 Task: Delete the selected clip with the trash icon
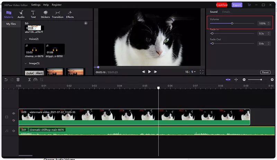[18, 79]
